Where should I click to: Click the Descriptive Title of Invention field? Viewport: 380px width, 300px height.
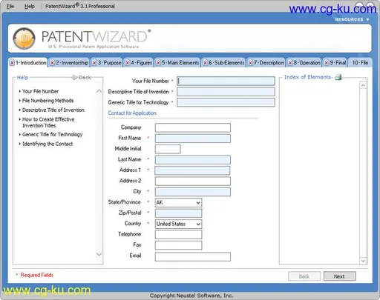pos(226,92)
